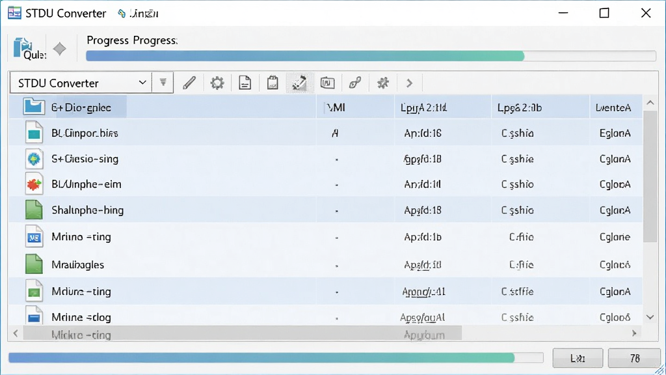Click the pencil edit toolbar icon
This screenshot has width=666, height=375.
189,83
